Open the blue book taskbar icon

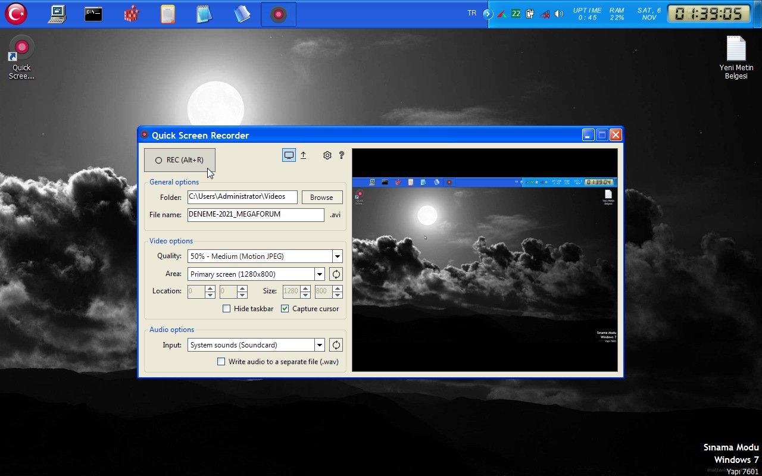(x=242, y=14)
